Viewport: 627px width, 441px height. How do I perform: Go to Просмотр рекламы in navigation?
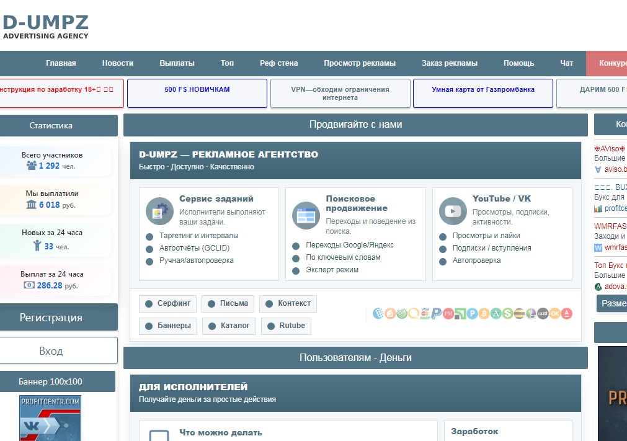[359, 63]
